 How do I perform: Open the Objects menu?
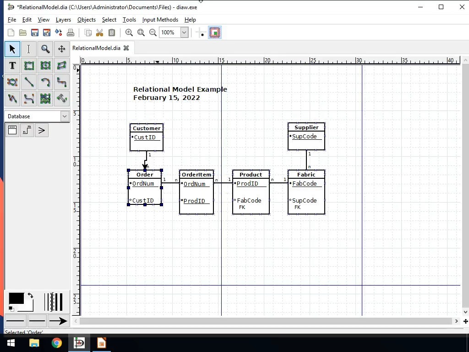(86, 20)
